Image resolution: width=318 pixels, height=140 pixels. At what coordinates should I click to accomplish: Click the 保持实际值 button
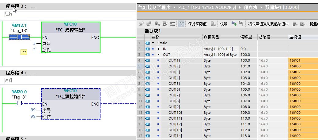197,24
